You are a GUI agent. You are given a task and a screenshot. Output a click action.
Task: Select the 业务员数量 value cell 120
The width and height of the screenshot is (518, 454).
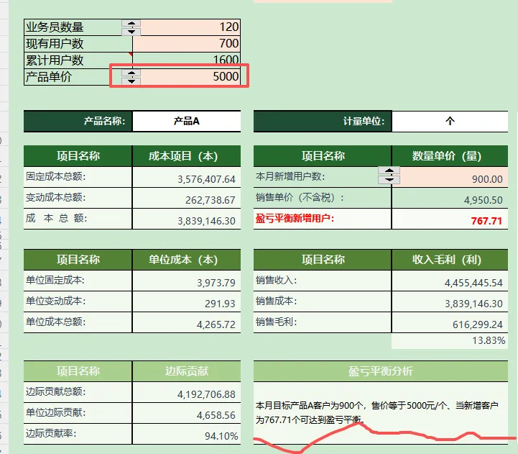coord(186,27)
